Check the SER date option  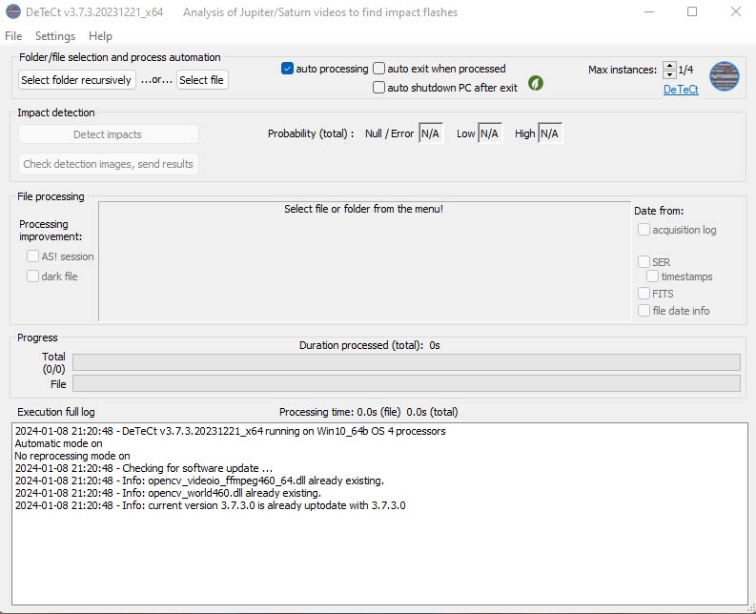click(x=644, y=262)
